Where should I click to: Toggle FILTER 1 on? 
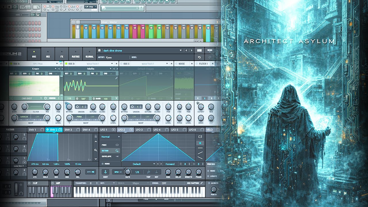(x=197, y=64)
